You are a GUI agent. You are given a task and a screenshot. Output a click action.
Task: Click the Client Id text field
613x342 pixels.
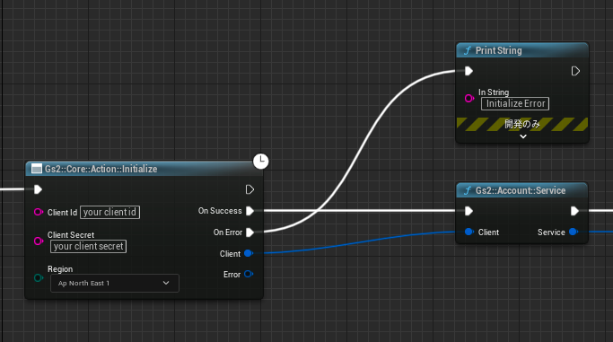[109, 212]
